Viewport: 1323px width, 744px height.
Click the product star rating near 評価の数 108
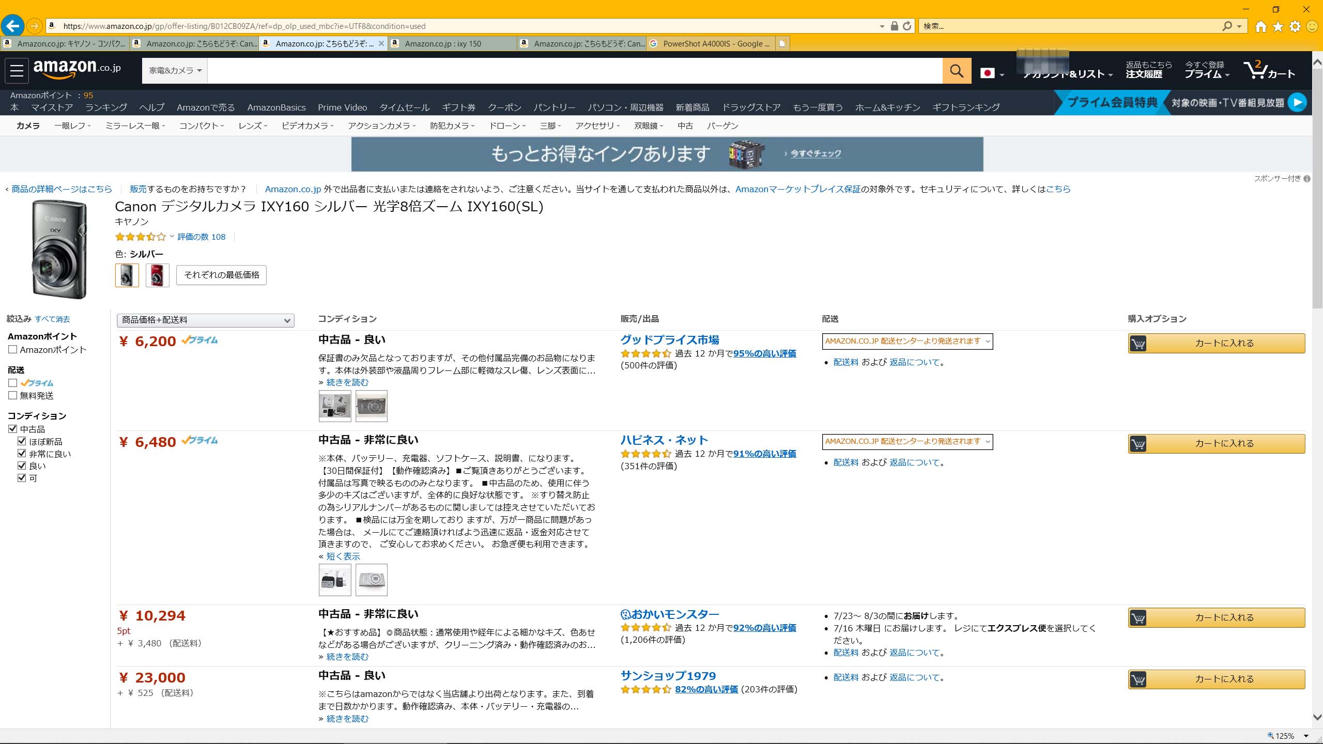[141, 237]
